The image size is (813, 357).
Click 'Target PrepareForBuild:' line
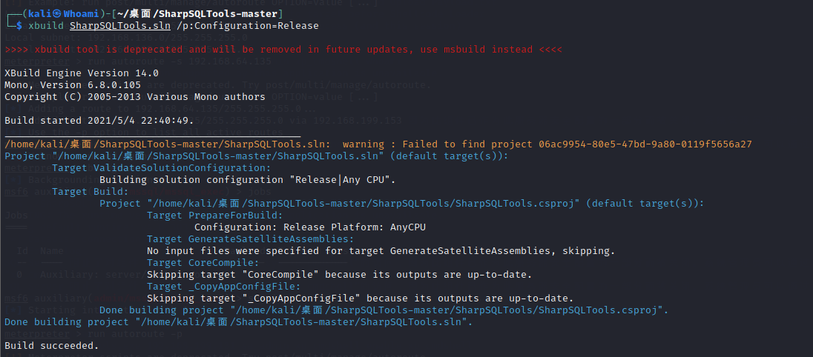tap(214, 216)
